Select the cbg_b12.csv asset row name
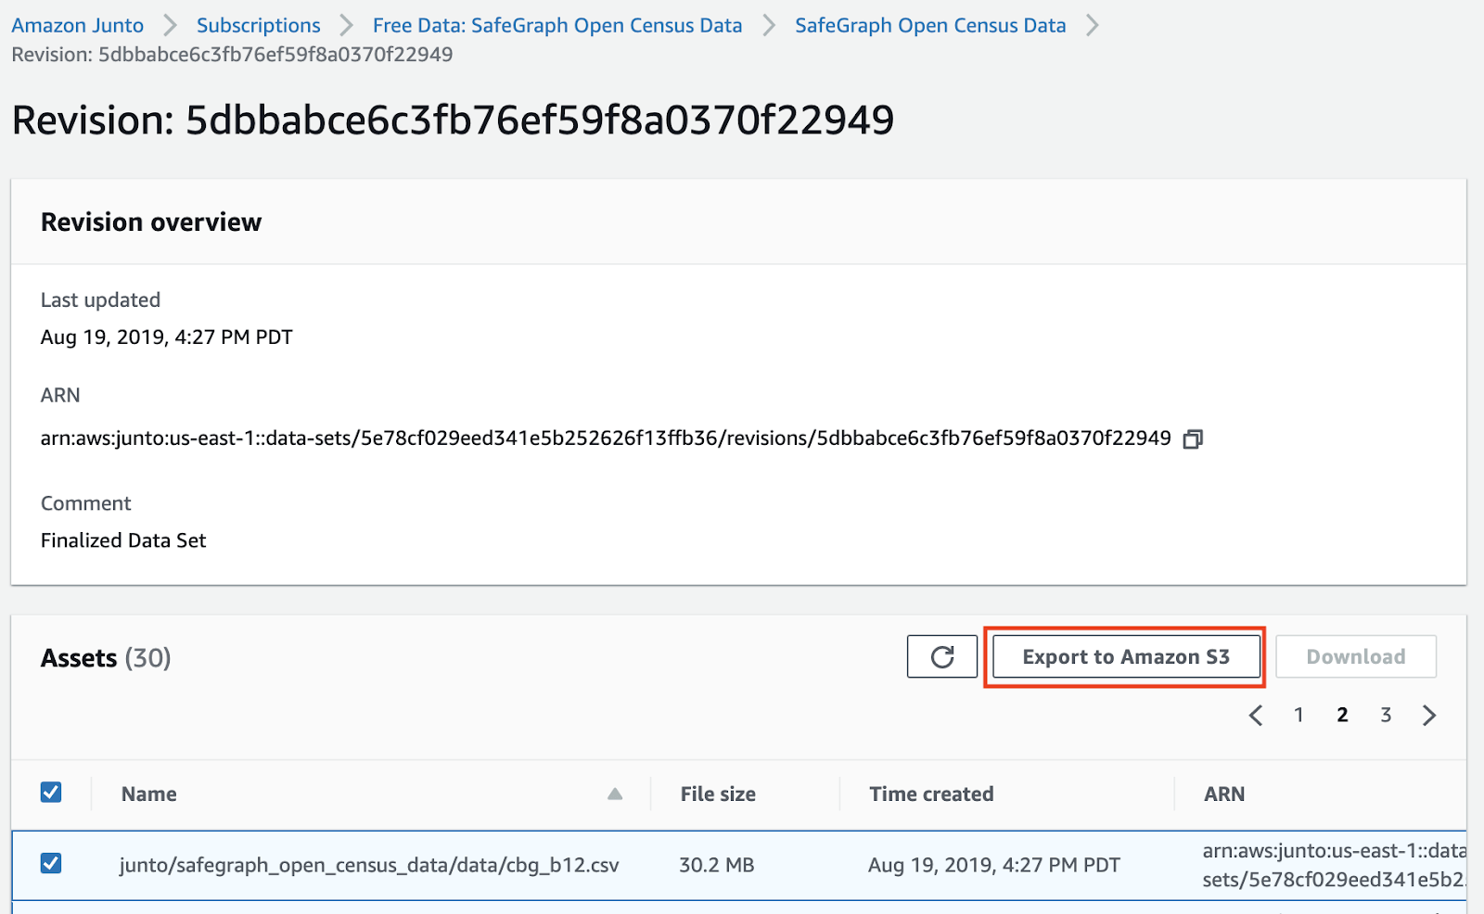Image resolution: width=1484 pixels, height=914 pixels. coord(369,866)
